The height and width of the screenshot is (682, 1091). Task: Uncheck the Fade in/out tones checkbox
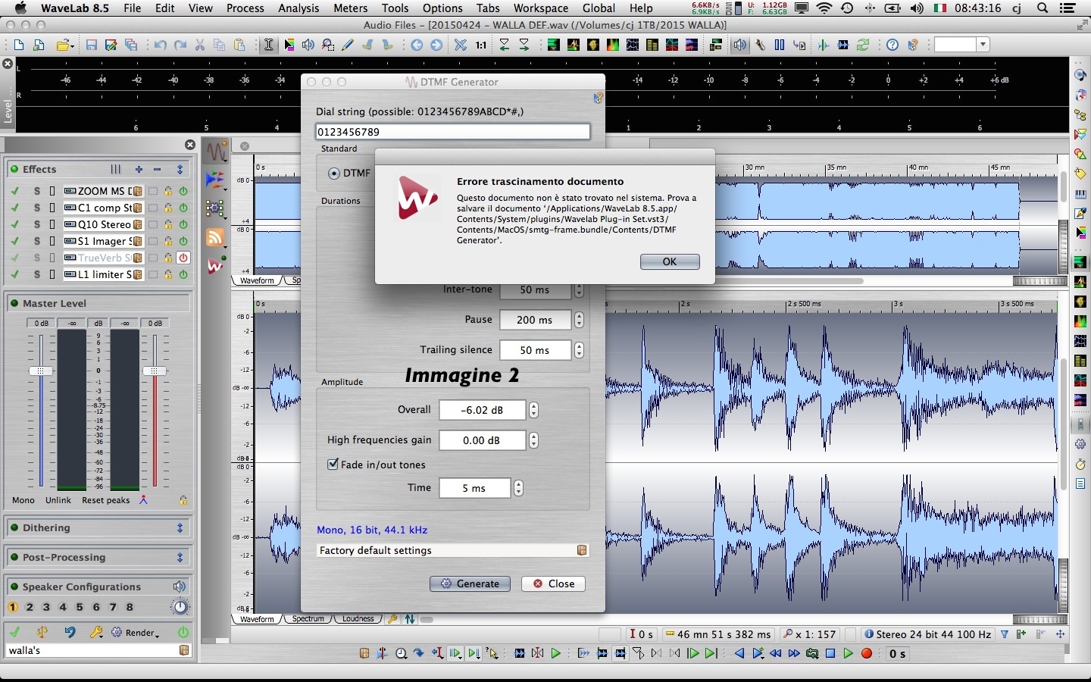[333, 465]
